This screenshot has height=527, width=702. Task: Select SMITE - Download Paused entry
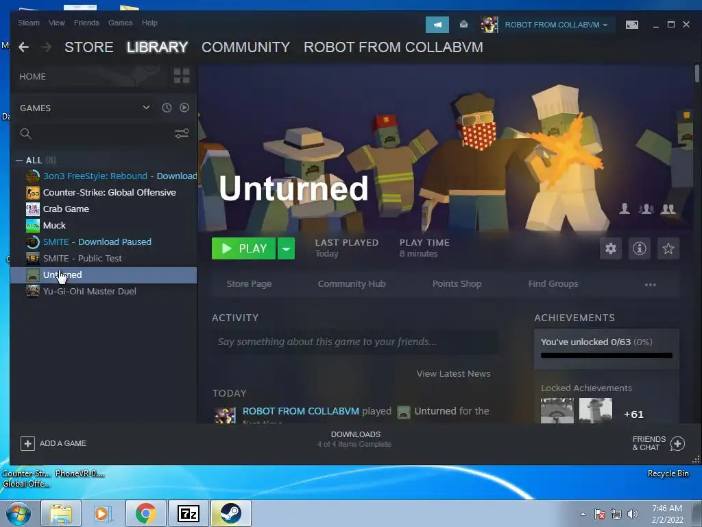coord(104,242)
